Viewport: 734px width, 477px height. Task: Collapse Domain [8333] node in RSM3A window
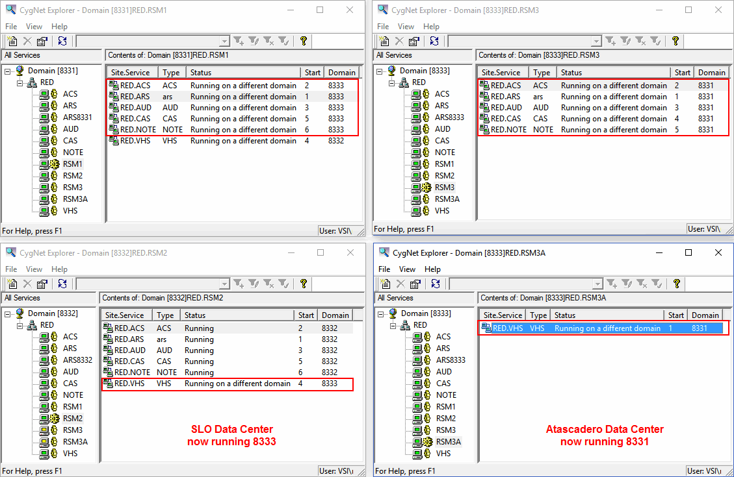click(x=381, y=314)
